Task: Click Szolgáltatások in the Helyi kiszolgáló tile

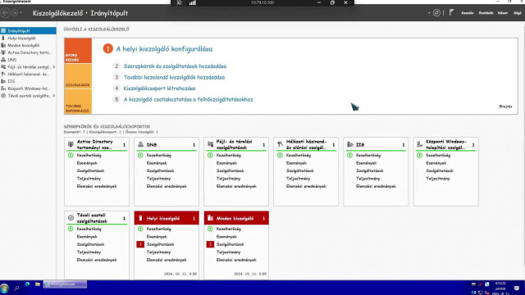Action: click(x=161, y=244)
